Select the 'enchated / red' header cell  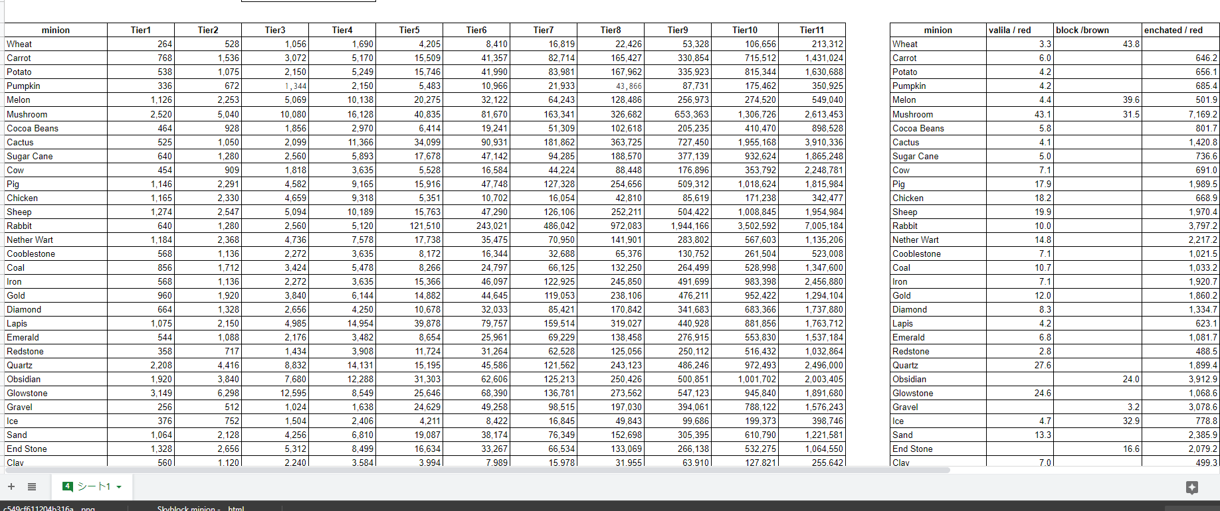[1181, 30]
